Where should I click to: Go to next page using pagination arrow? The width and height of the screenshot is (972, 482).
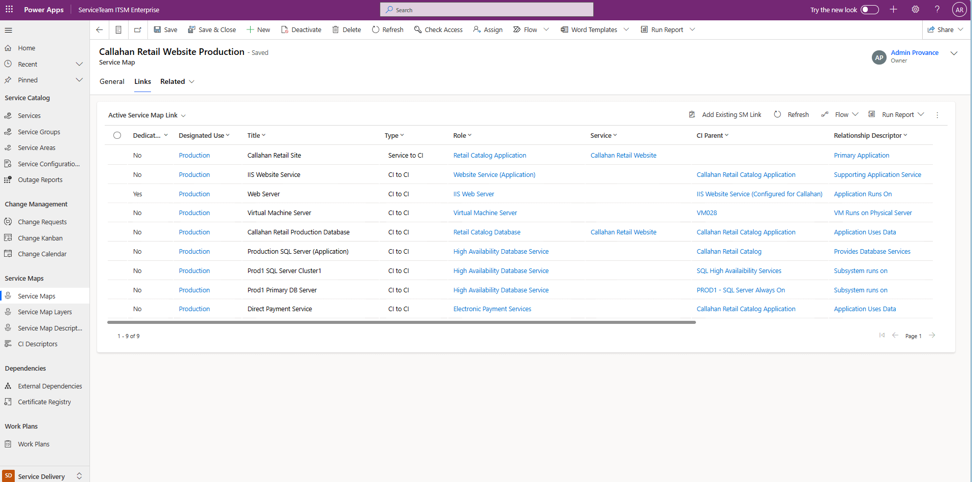click(933, 336)
